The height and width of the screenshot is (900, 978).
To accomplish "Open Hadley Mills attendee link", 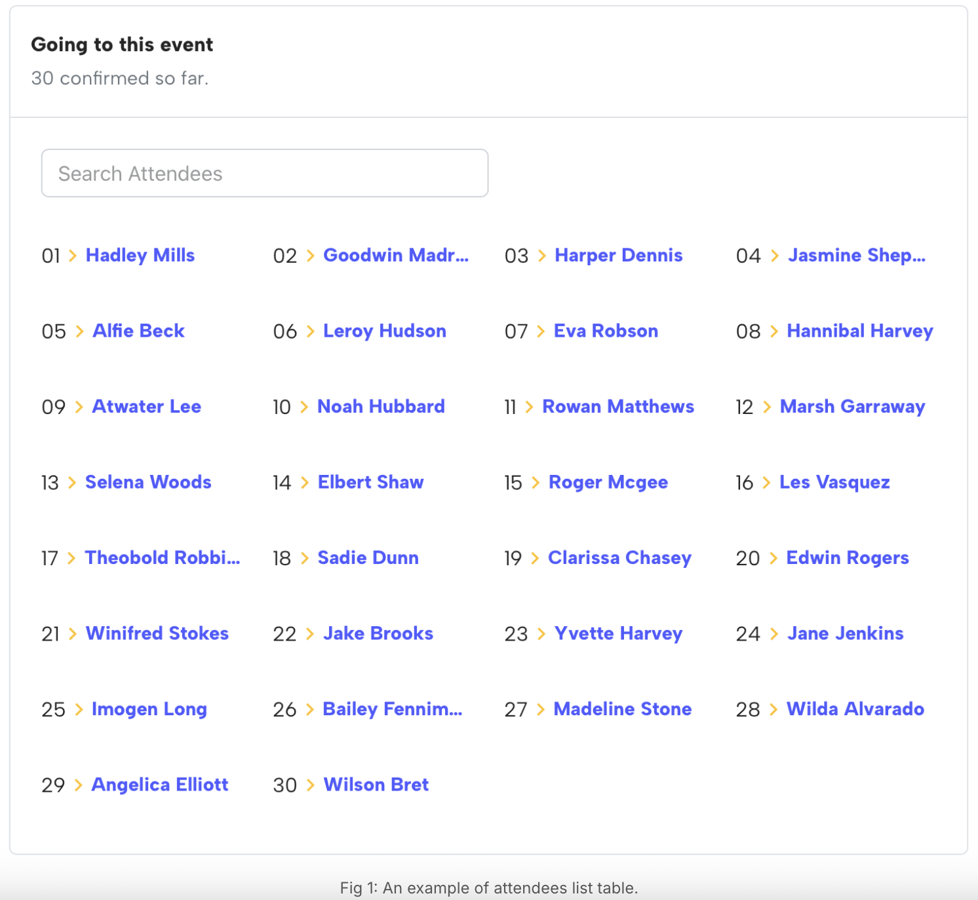I will [x=140, y=255].
